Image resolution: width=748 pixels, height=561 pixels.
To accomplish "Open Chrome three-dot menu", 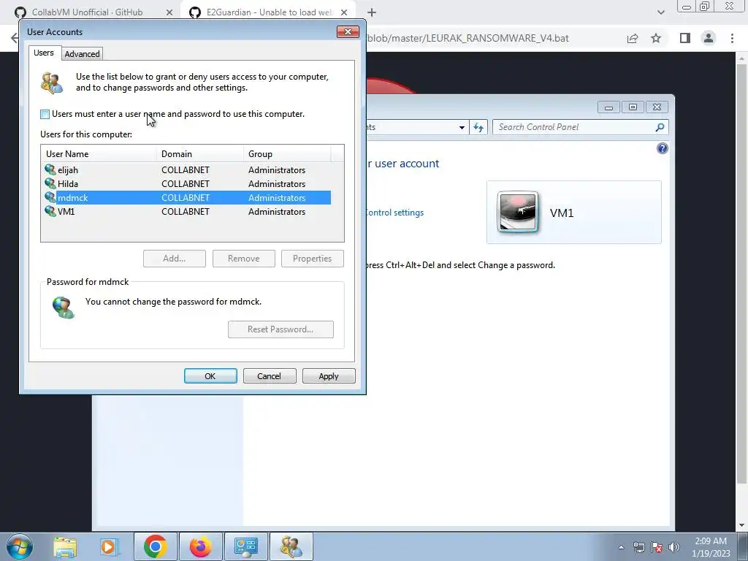I will pyautogui.click(x=732, y=38).
